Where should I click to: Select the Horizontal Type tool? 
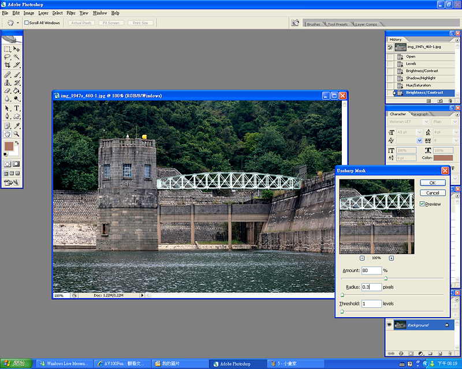(17, 108)
